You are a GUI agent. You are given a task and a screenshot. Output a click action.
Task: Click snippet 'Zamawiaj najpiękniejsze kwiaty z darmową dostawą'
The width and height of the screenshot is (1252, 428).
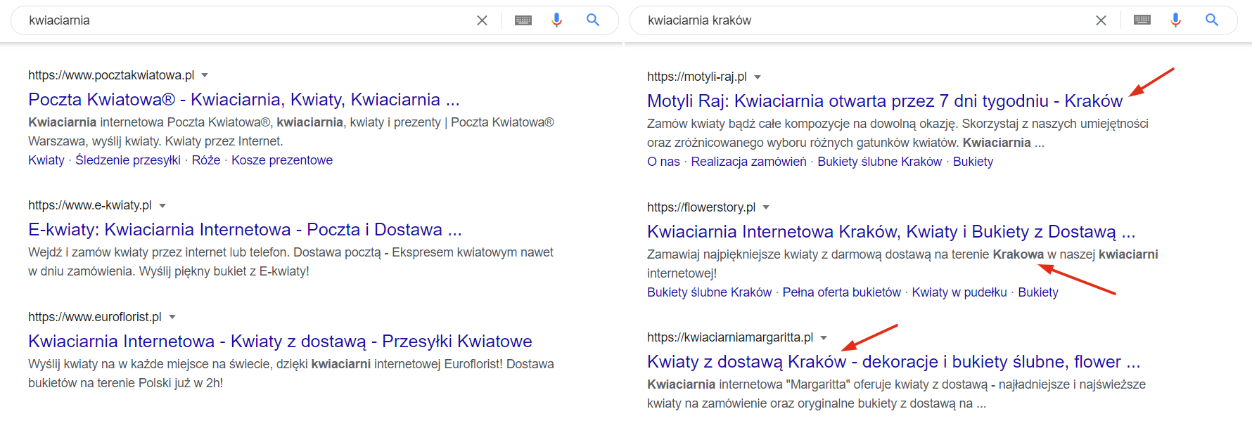click(902, 264)
